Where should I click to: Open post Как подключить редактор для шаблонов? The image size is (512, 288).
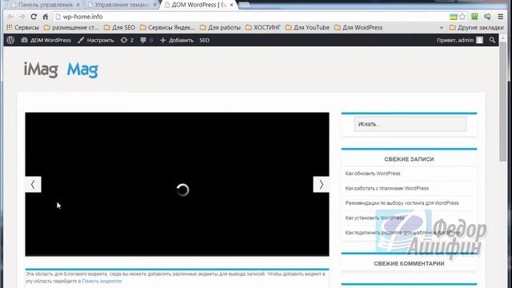coord(403,233)
